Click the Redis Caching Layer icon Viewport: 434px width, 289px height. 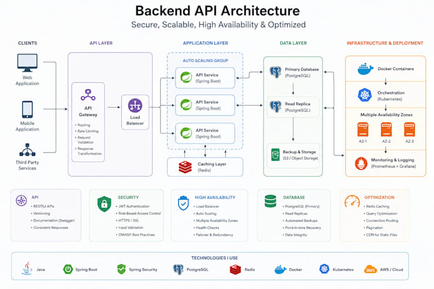click(185, 167)
